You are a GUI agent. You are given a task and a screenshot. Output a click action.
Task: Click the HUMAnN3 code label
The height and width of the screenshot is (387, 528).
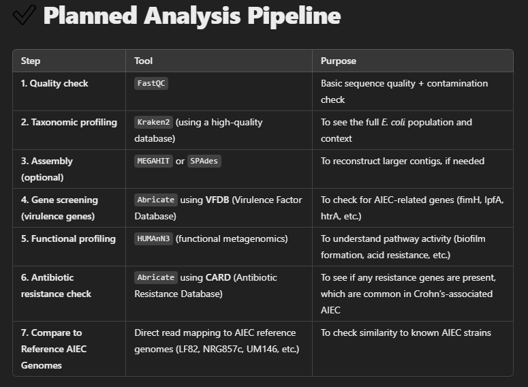[154, 239]
